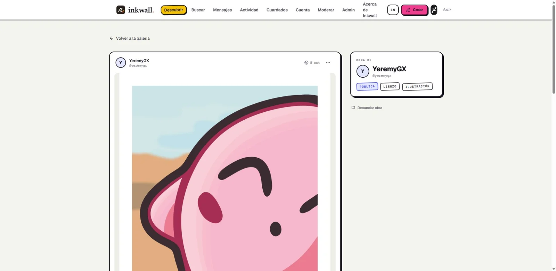Click YeremyGX avatar in the post header

coord(121,63)
